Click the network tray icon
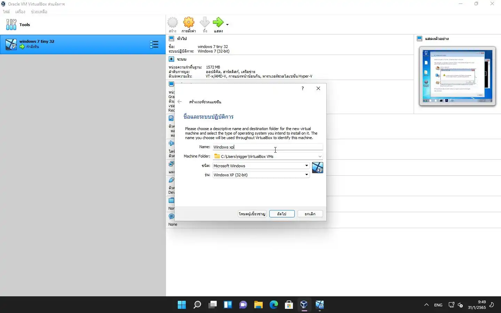The image size is (501, 313). tap(451, 305)
